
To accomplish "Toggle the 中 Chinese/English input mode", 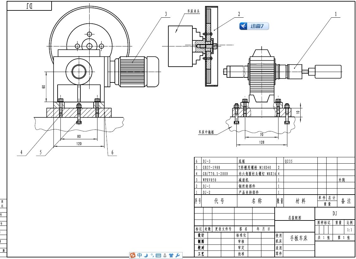I will pyautogui.click(x=140, y=256).
